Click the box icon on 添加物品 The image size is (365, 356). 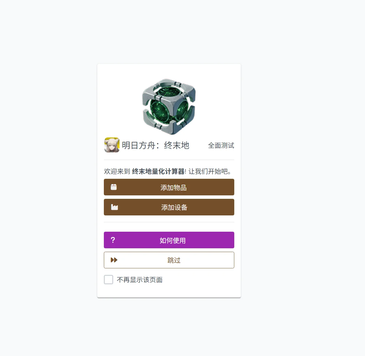pos(114,187)
